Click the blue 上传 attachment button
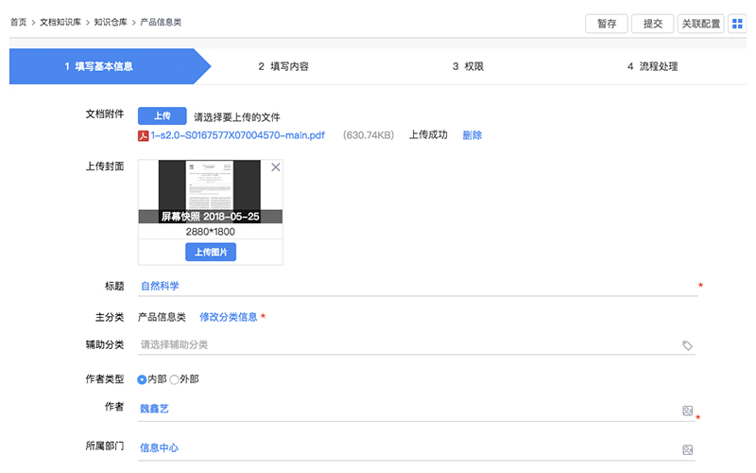Viewport: 756px width, 473px height. [x=162, y=116]
